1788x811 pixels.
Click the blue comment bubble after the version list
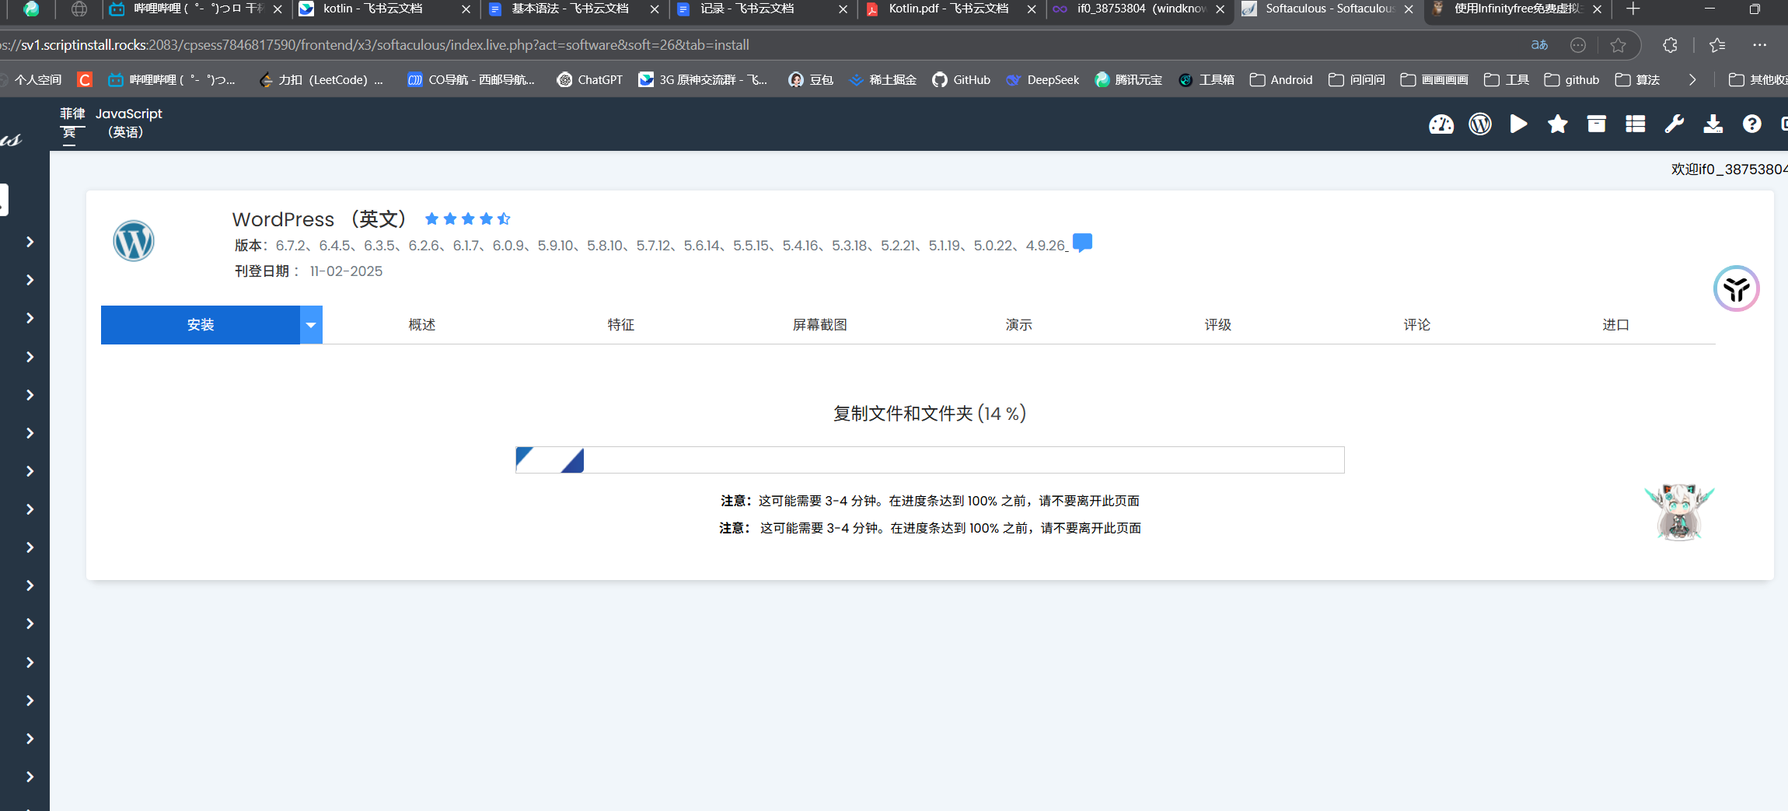[x=1082, y=243]
